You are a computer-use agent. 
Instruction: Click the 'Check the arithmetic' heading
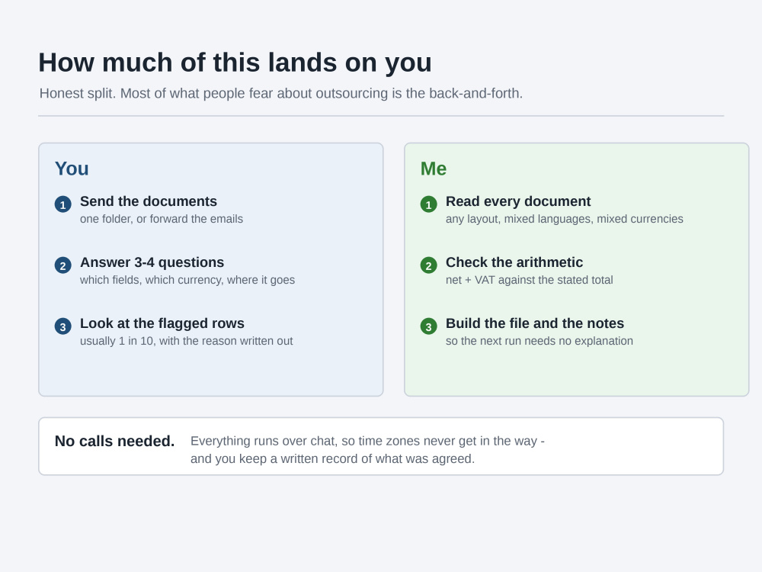point(514,262)
